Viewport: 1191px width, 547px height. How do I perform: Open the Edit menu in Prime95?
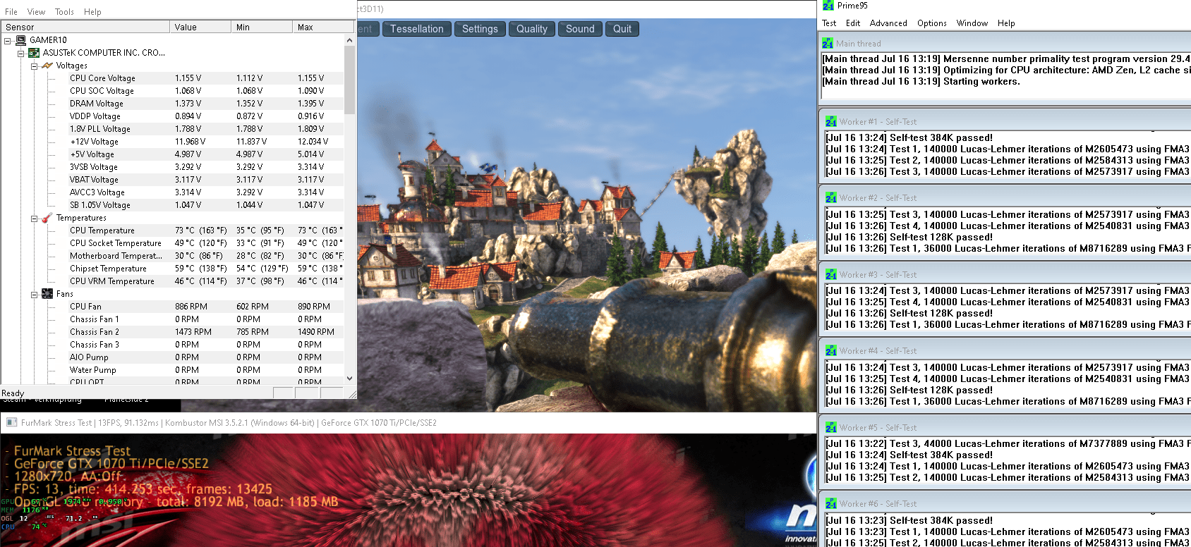pyautogui.click(x=853, y=23)
